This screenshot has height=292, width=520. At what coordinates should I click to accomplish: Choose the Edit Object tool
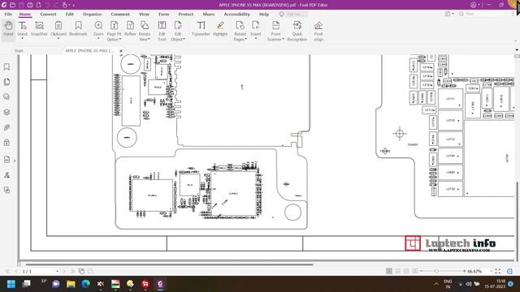pyautogui.click(x=178, y=31)
